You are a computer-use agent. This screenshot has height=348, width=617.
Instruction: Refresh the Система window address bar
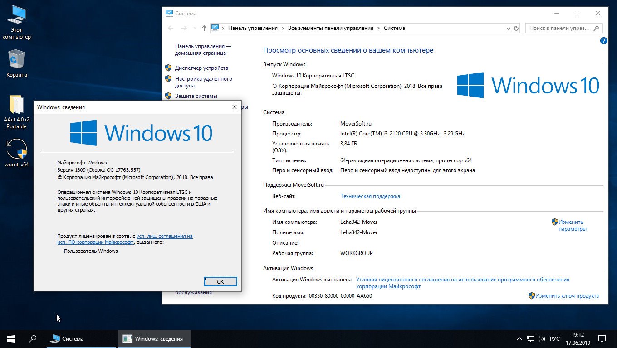click(x=516, y=28)
